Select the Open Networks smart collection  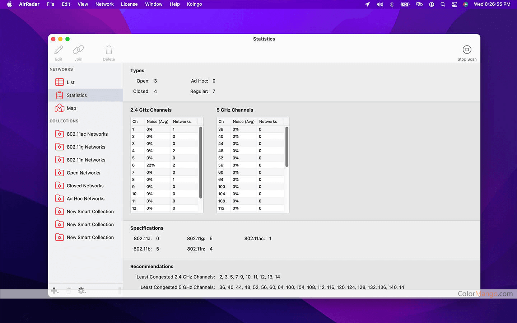83,173
